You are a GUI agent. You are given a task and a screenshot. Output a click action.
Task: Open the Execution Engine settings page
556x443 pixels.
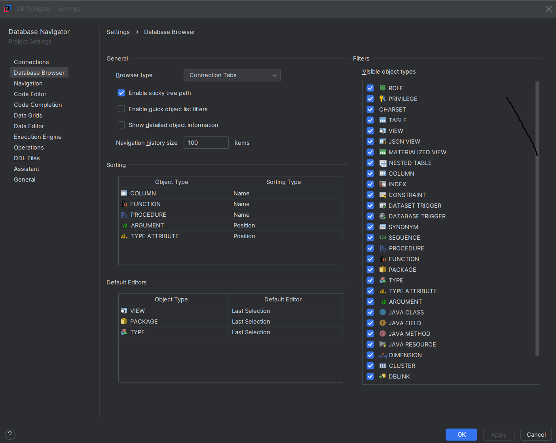point(38,137)
